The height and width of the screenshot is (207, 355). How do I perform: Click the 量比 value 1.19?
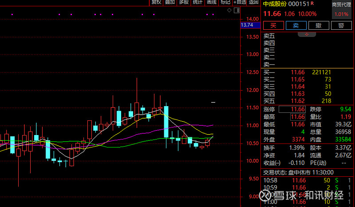346,117
